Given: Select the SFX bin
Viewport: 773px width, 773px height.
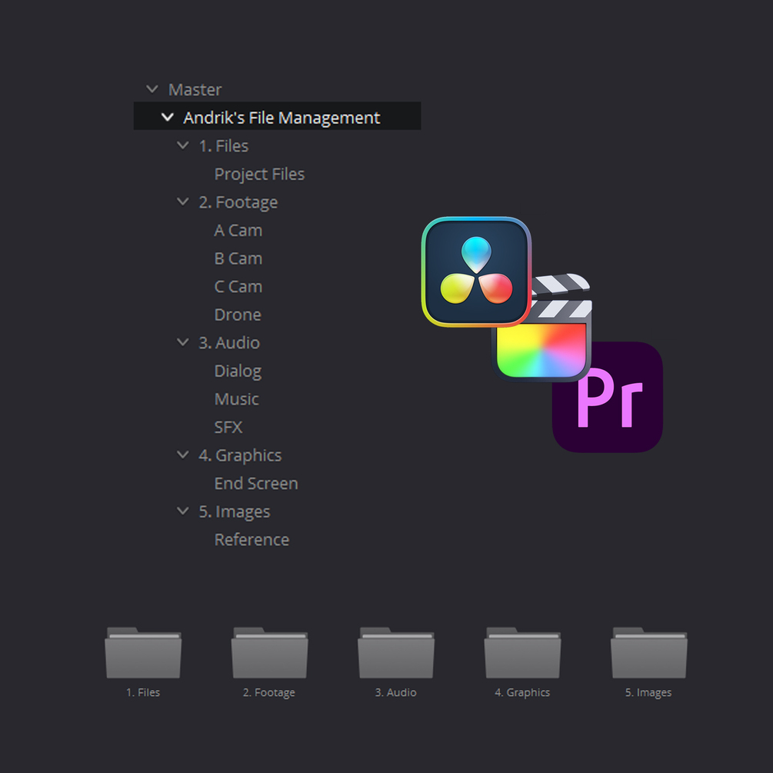Looking at the screenshot, I should (x=228, y=427).
